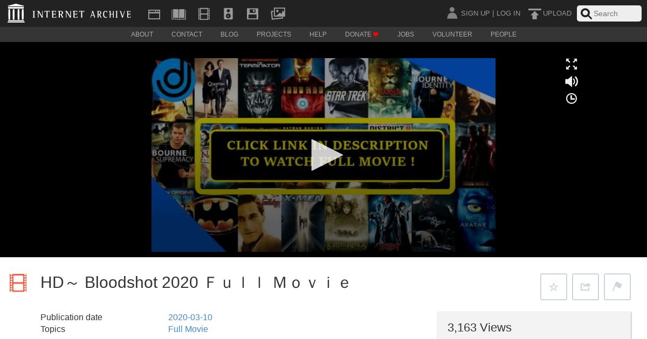Viewport: 647px width, 339px height.
Task: Open the Jobs menu item
Action: click(405, 34)
